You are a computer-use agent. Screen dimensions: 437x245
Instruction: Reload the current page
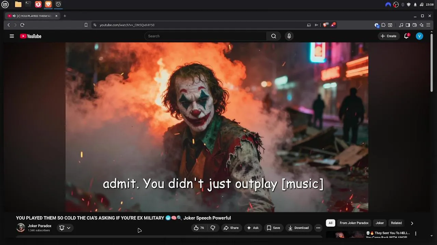22,25
